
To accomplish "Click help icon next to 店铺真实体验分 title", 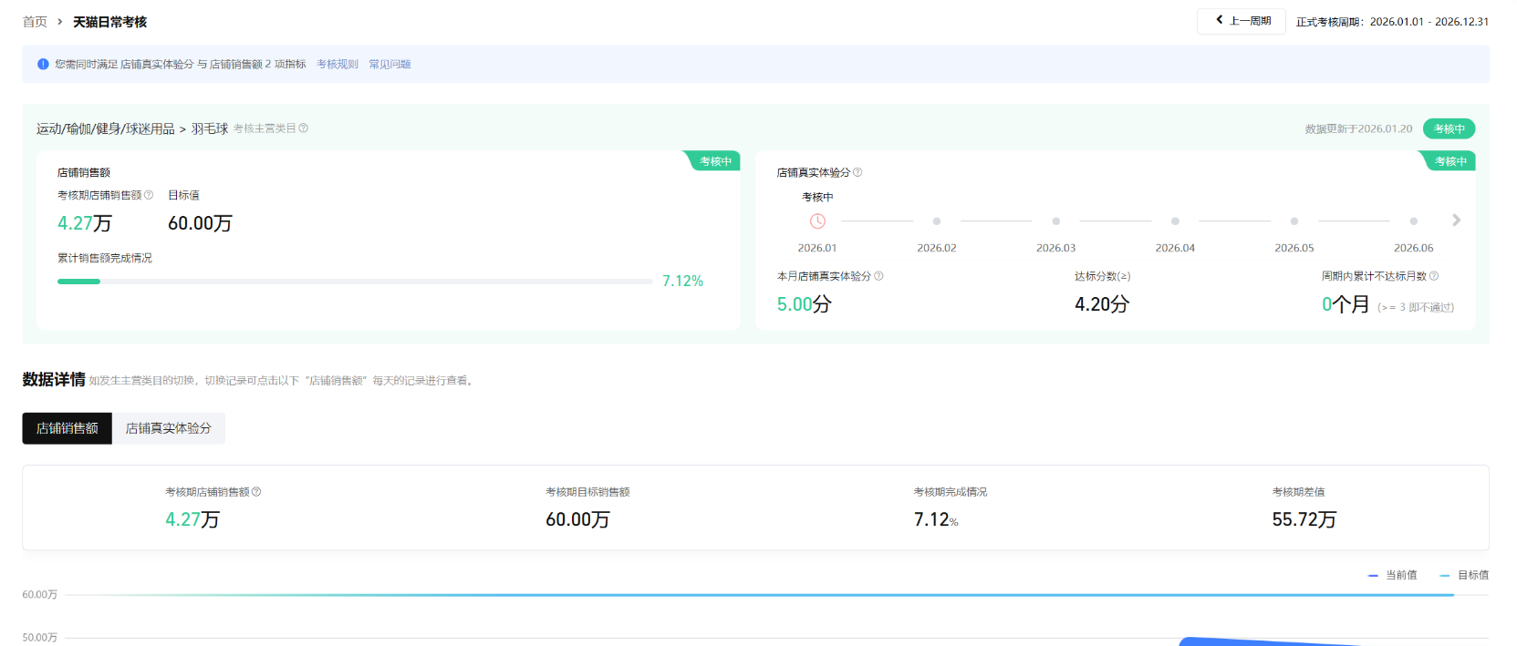I will [x=857, y=172].
